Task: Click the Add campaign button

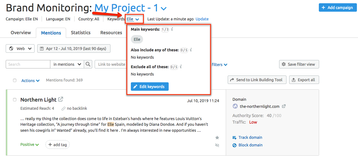Action: pos(337,8)
